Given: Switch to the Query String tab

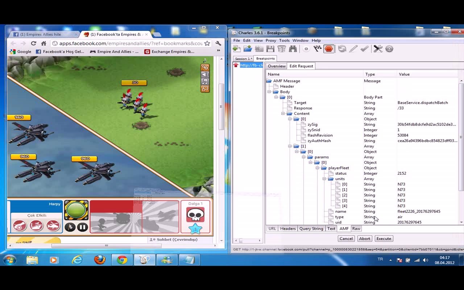Looking at the screenshot, I should pyautogui.click(x=311, y=228).
